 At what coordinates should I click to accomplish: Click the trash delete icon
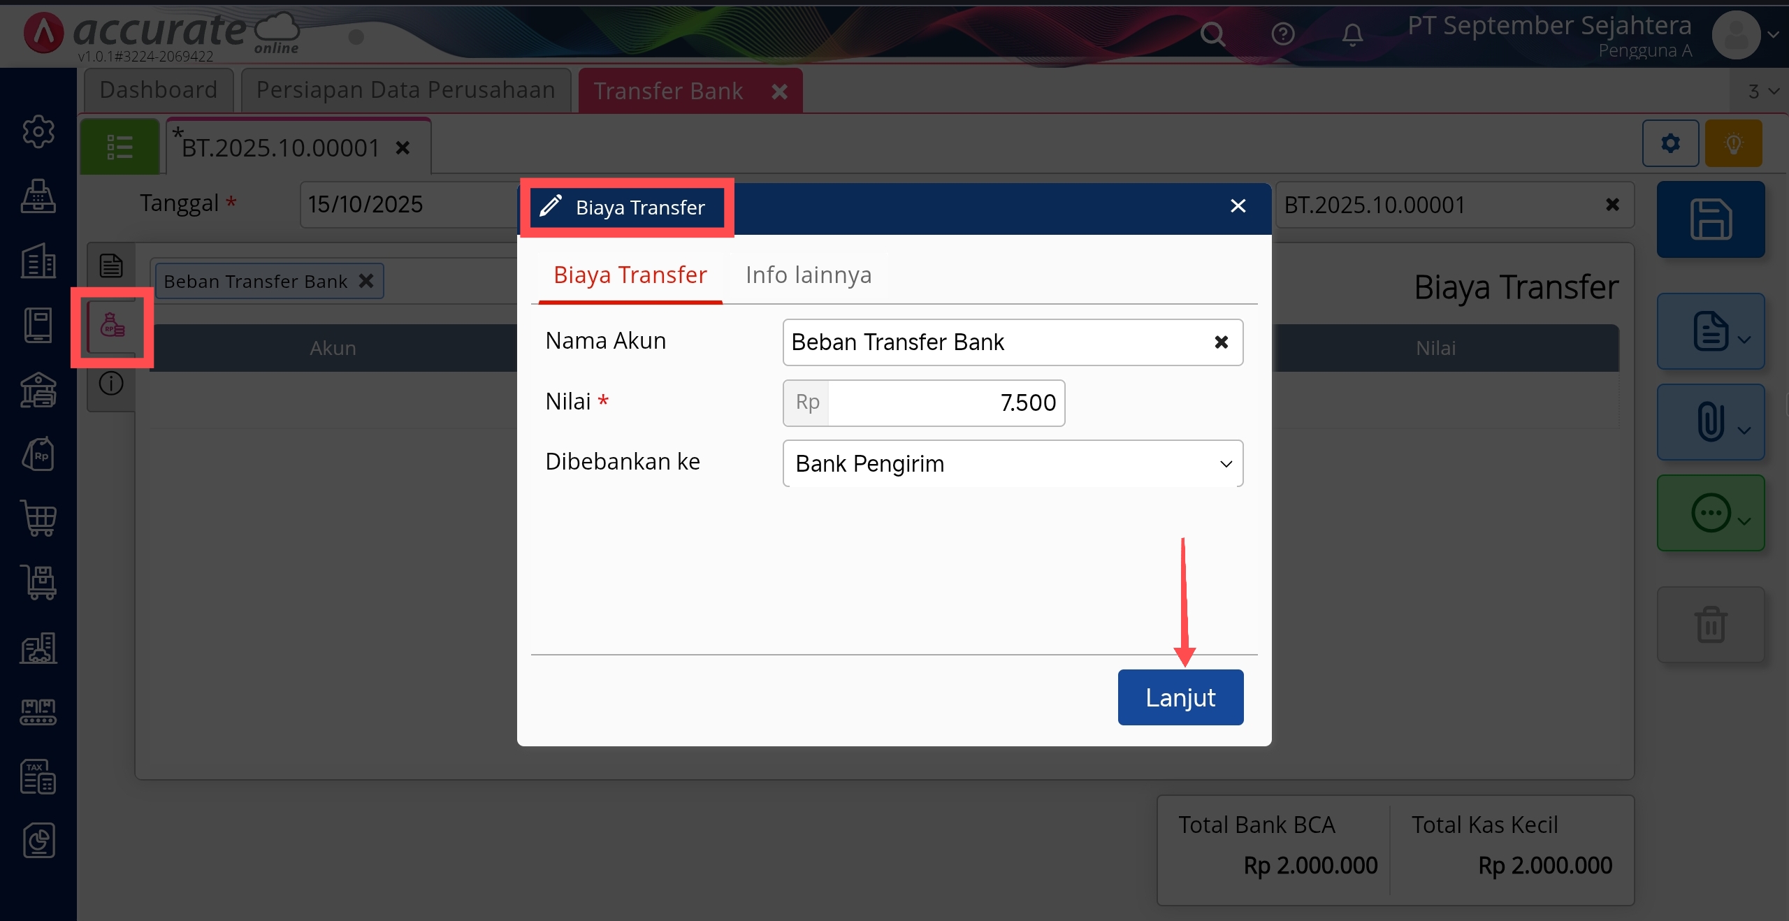[x=1711, y=625]
